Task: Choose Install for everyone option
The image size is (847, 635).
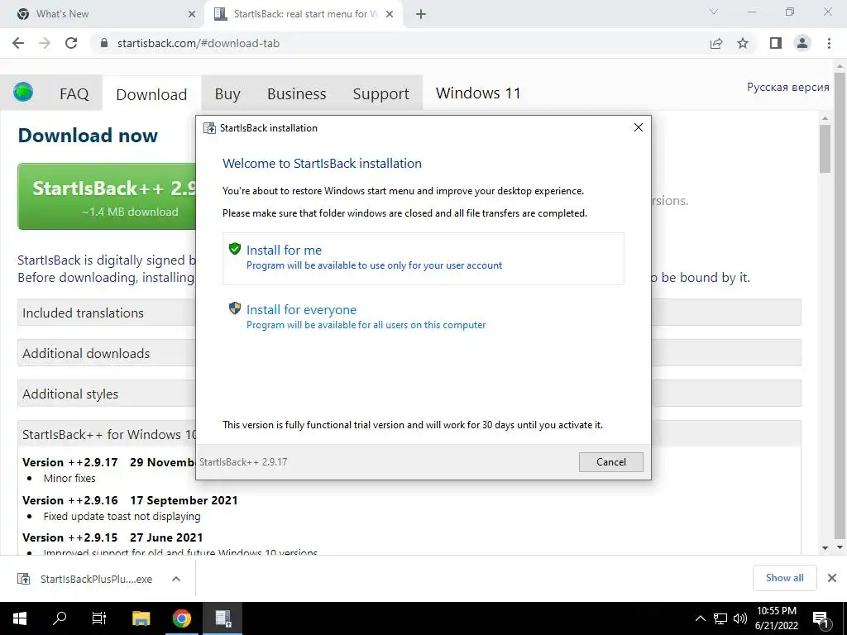Action: (x=423, y=317)
